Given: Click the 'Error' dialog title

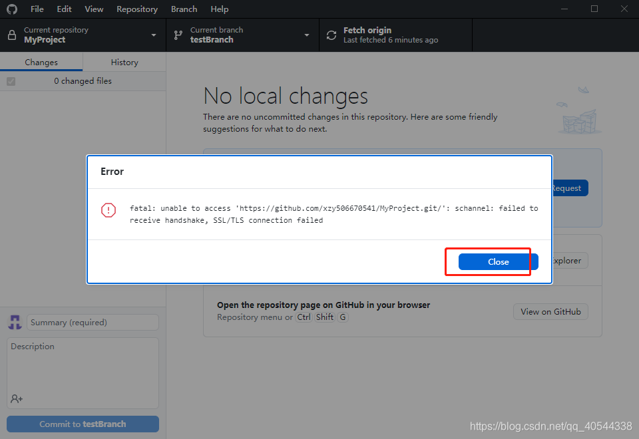Looking at the screenshot, I should [112, 172].
